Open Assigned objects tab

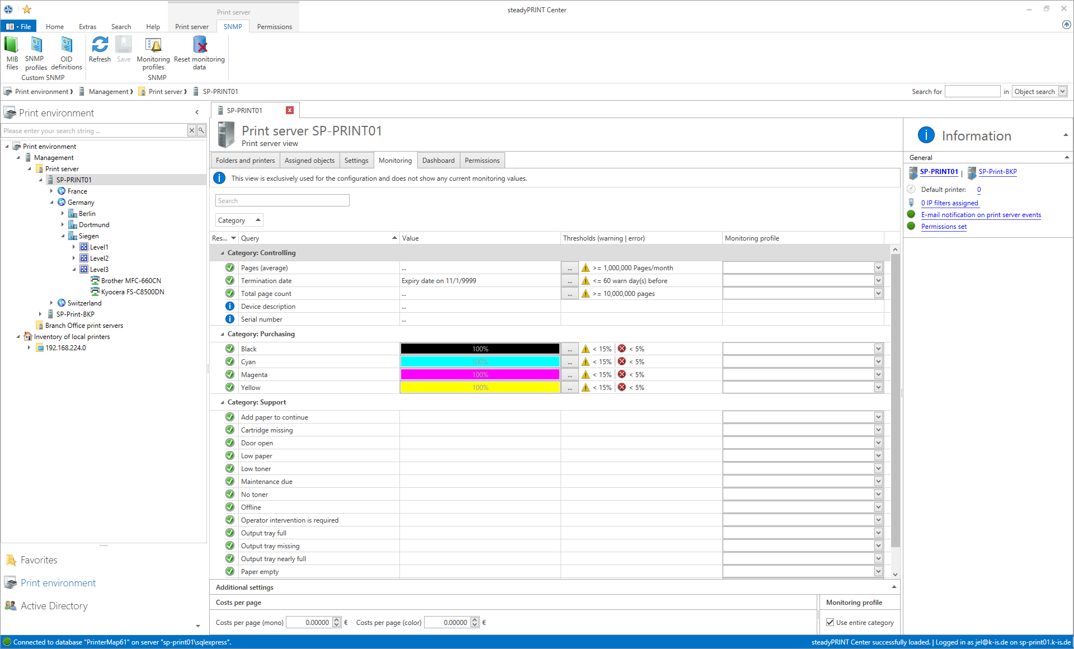click(x=309, y=161)
